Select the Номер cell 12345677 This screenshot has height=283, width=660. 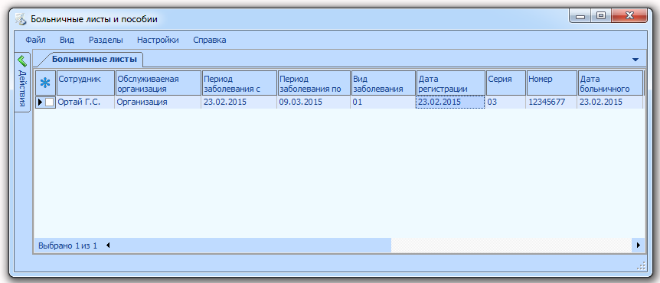pyautogui.click(x=552, y=102)
